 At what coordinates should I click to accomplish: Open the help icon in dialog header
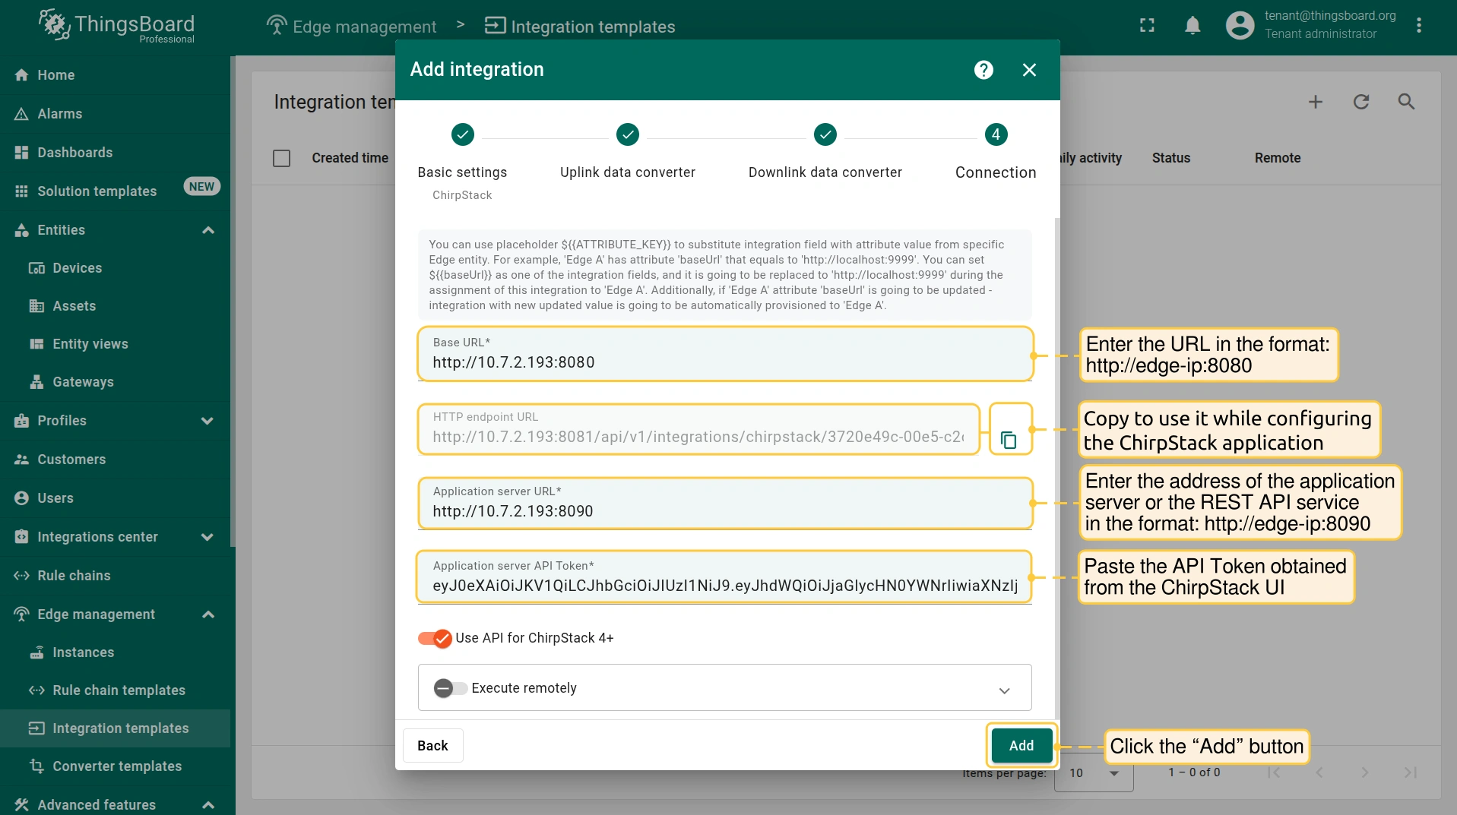pos(983,70)
